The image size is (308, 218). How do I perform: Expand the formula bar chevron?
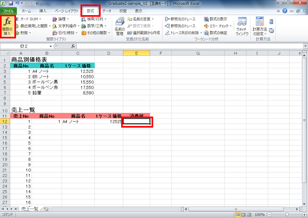tap(305, 46)
